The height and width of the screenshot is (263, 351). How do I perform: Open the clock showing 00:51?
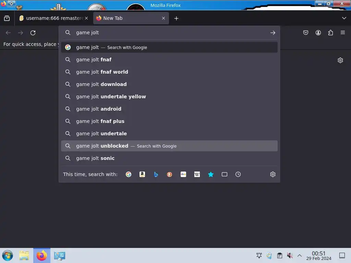pos(318,255)
